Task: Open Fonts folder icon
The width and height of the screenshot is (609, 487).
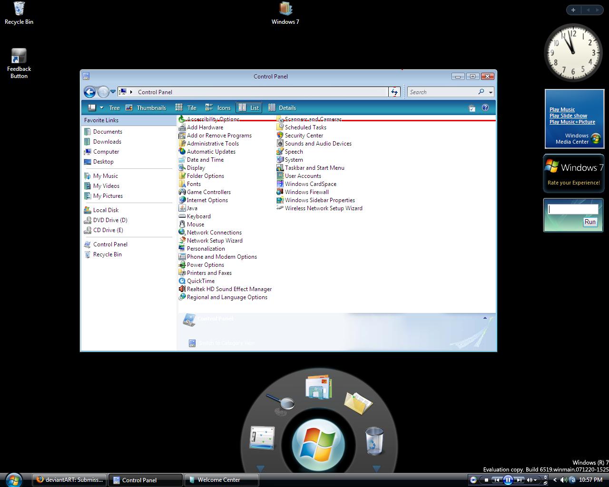Action: click(182, 184)
